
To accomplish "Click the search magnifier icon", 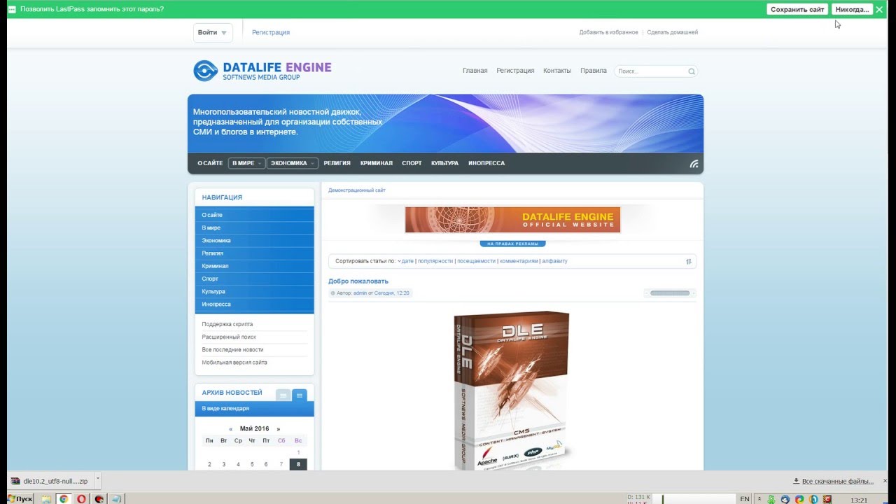I will pos(692,71).
